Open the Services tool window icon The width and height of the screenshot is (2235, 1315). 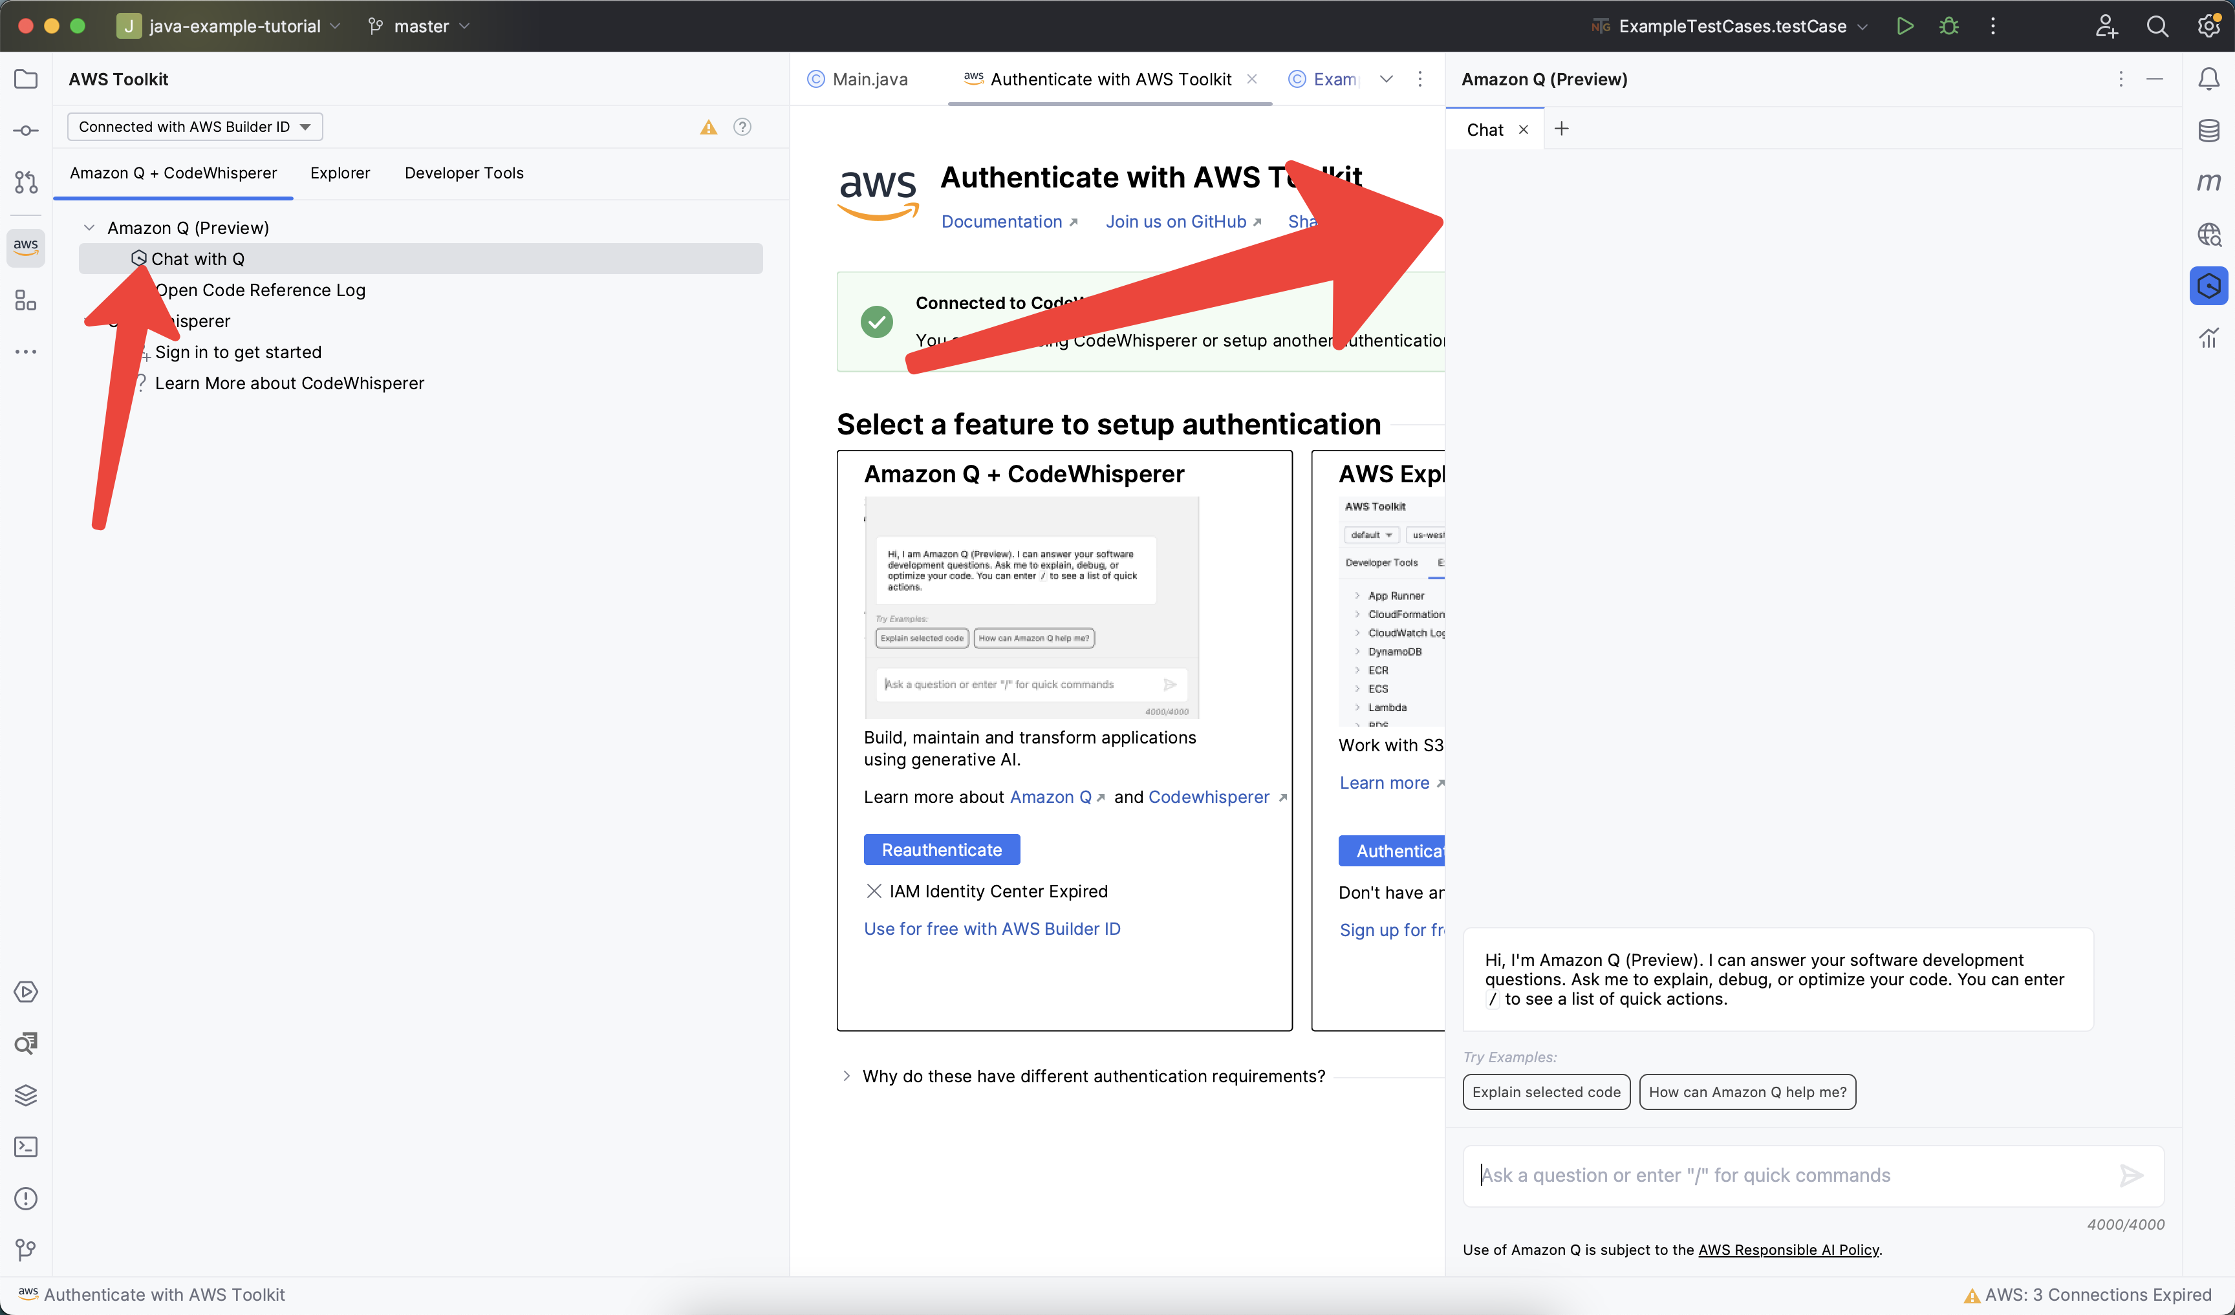pyautogui.click(x=26, y=991)
